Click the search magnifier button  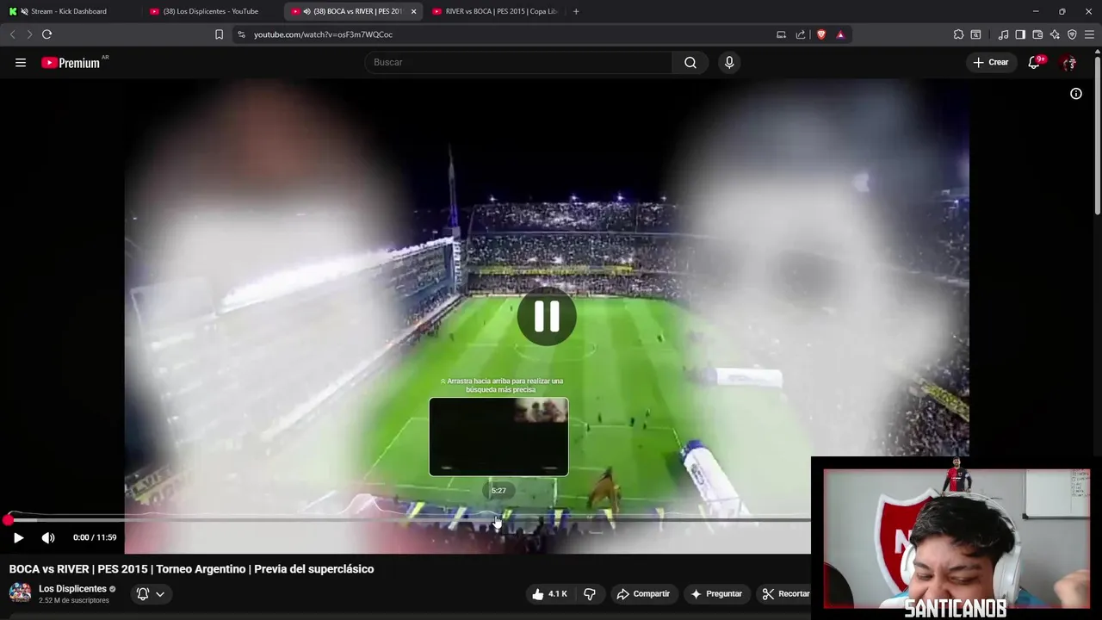pyautogui.click(x=690, y=62)
